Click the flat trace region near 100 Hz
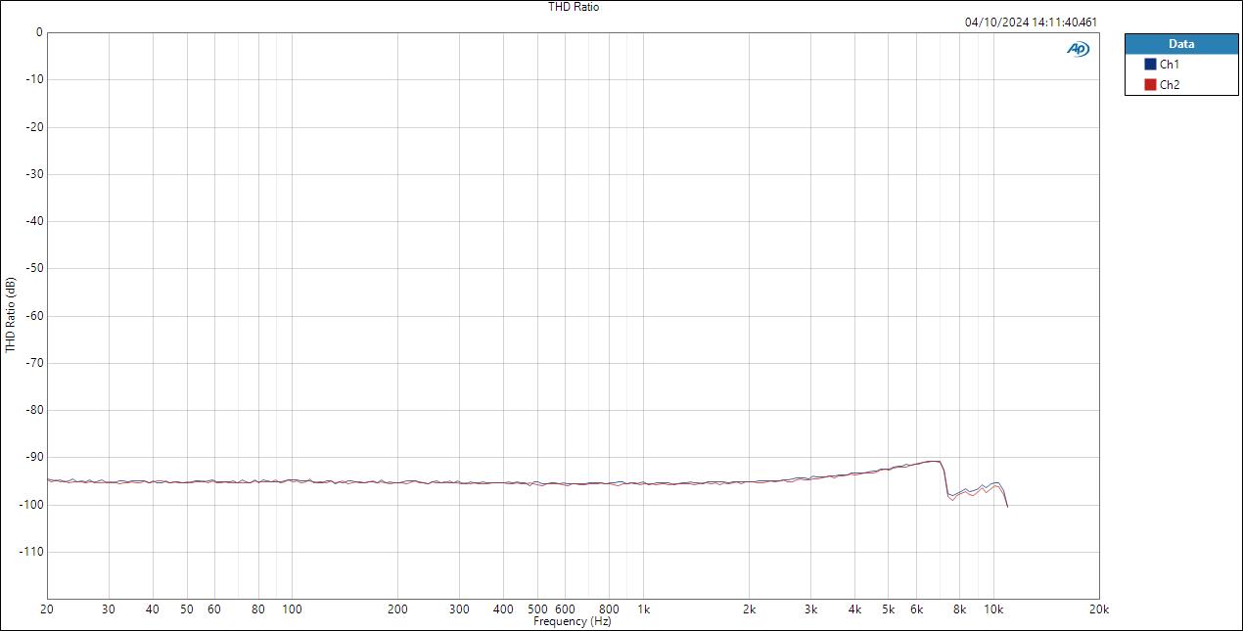This screenshot has width=1243, height=631. pos(293,480)
